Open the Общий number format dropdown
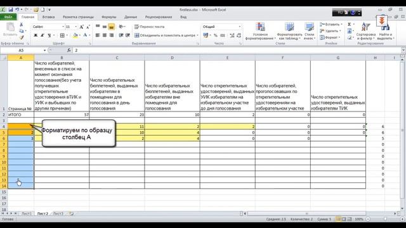 [240, 27]
